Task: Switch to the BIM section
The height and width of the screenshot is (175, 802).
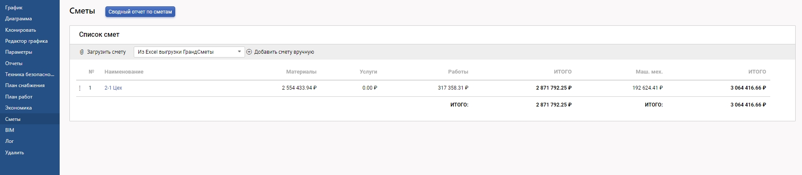Action: point(10,130)
